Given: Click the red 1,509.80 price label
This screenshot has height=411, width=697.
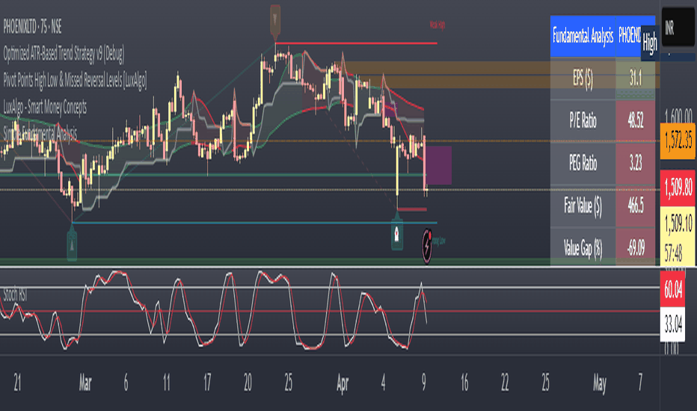Looking at the screenshot, I should click(x=678, y=188).
